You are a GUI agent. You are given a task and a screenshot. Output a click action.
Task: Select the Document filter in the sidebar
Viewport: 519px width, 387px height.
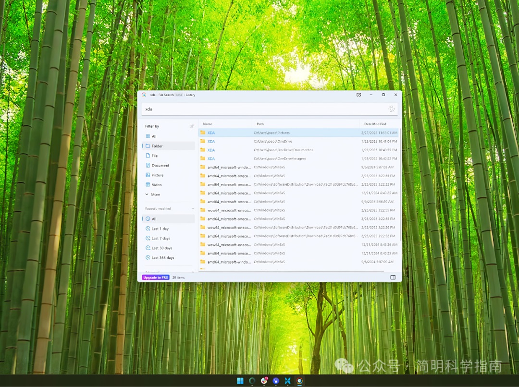160,166
